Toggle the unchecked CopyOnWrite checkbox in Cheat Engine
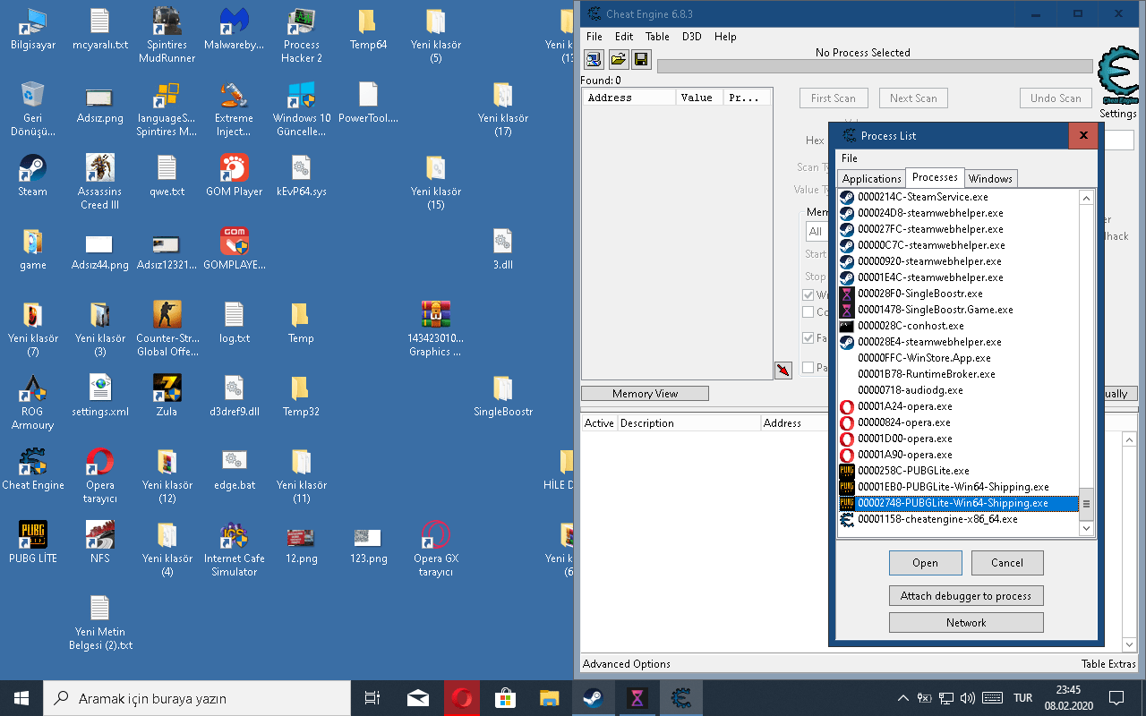Screen dimensions: 1146x716 click(808, 312)
